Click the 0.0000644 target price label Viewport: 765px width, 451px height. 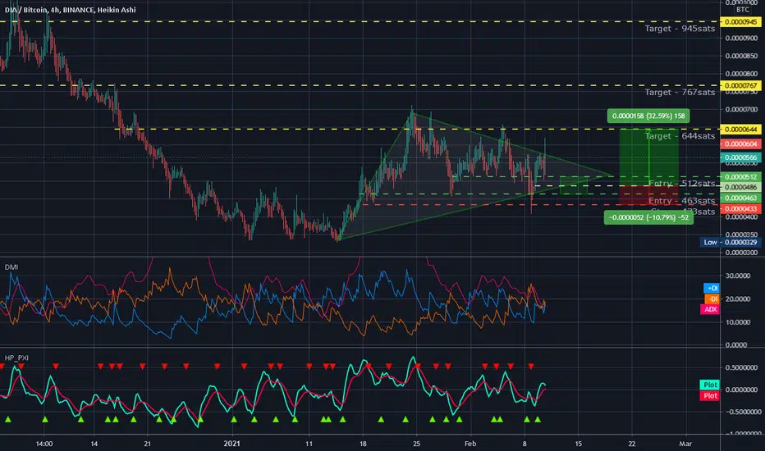(740, 130)
